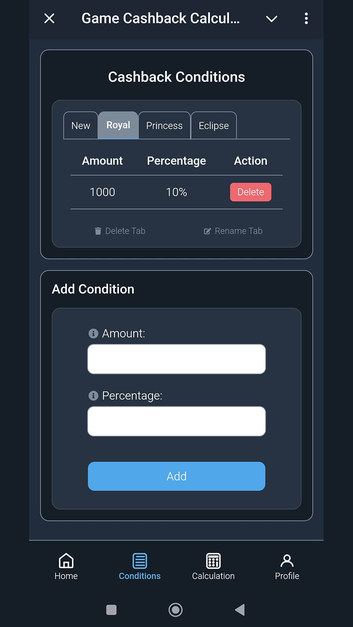Focus the Percentage input field
The height and width of the screenshot is (627, 353).
click(x=176, y=421)
